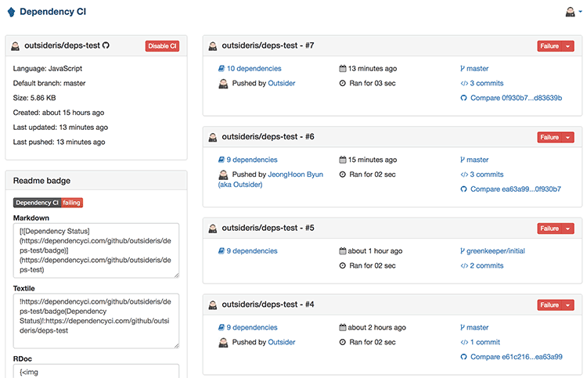This screenshot has width=587, height=378.
Task: Open Compare 0f930b7...d83639b link
Action: 516,98
